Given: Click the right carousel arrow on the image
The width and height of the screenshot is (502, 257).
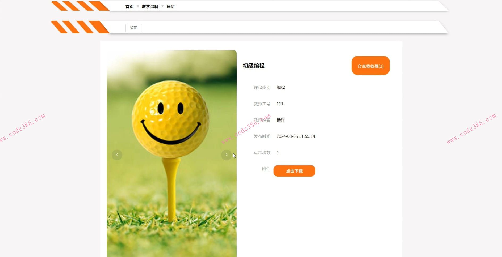Looking at the screenshot, I should click(226, 155).
